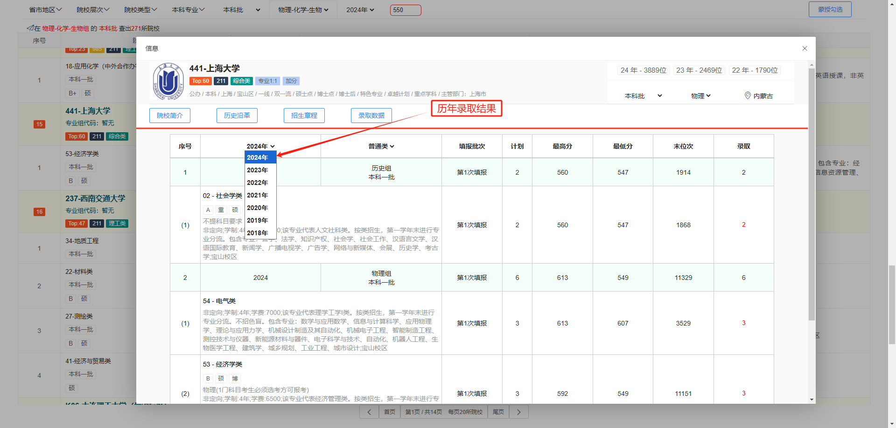Click the 招生章程 button

(304, 115)
